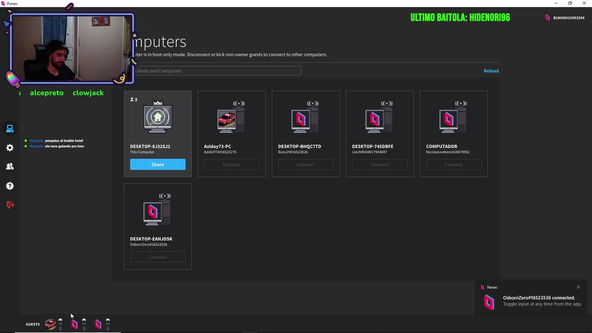Click the Parsec logo in the title bar
Screen dimensions: 592x333
click(x=3, y=3)
